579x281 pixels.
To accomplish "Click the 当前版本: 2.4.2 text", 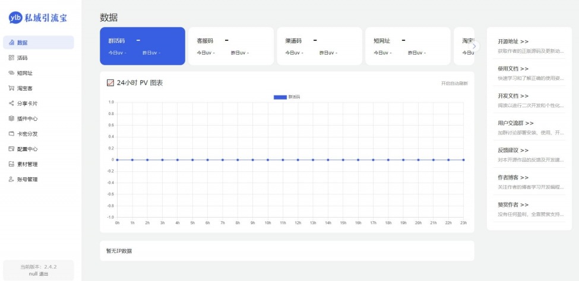I will (x=39, y=267).
